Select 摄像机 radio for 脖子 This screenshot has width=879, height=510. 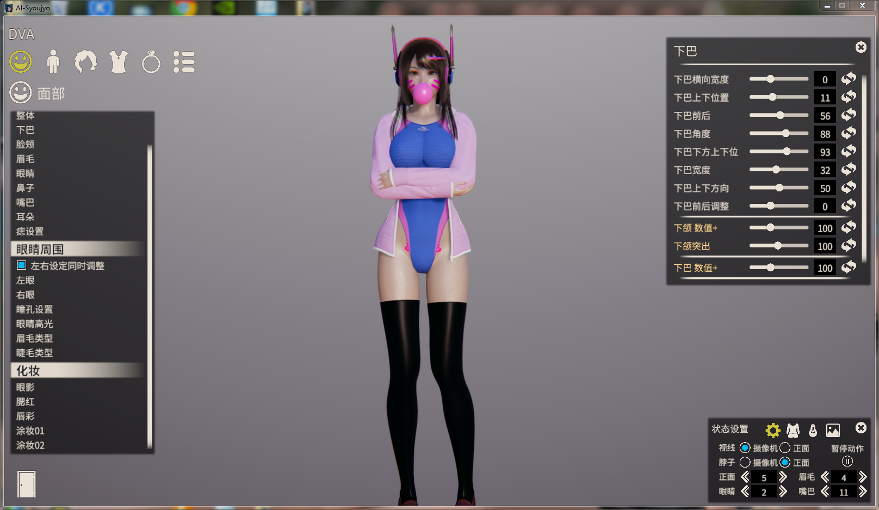tap(745, 462)
